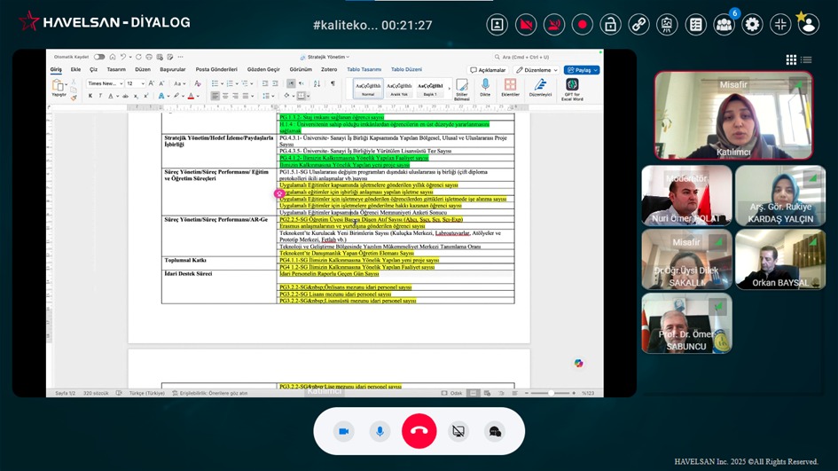
Task: Copy meeting link with the chain icon
Action: tap(638, 25)
